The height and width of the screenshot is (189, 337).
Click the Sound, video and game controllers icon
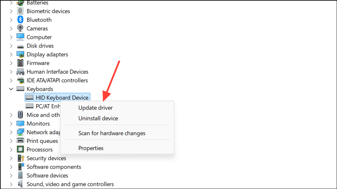[20, 184]
